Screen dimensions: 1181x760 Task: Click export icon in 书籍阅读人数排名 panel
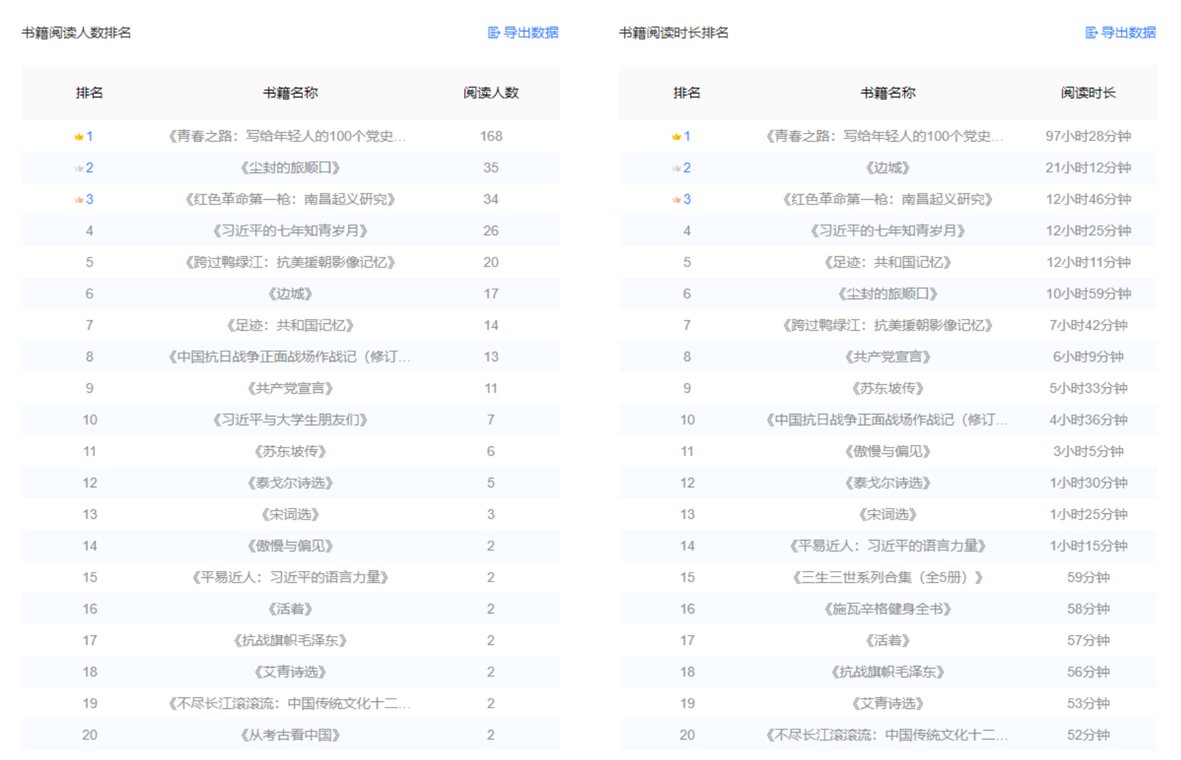pos(494,33)
